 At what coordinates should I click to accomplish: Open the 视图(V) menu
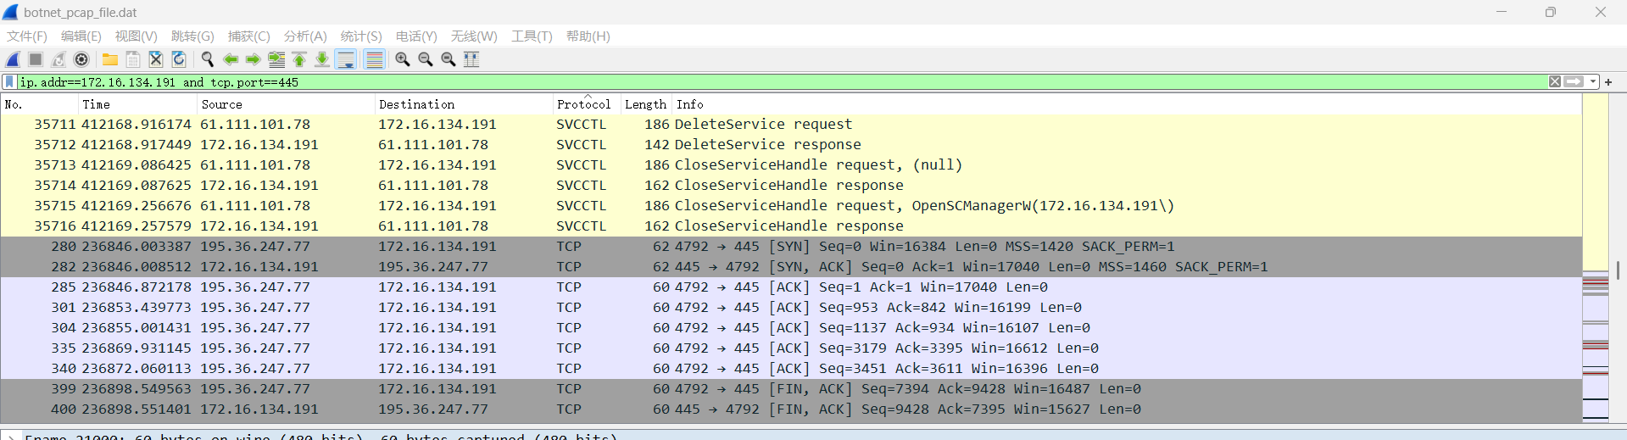pyautogui.click(x=137, y=36)
